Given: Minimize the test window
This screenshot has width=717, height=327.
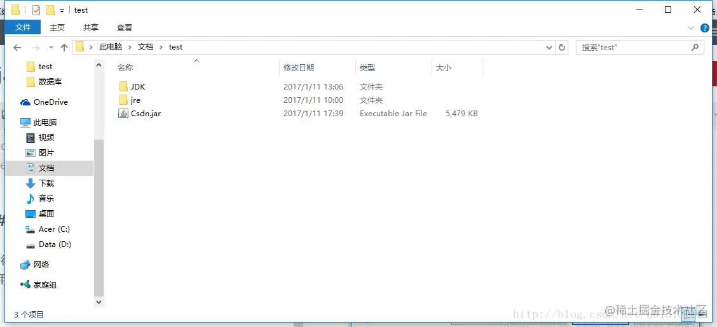Looking at the screenshot, I should (639, 10).
